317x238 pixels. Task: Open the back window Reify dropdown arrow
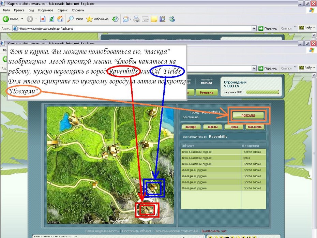(314, 28)
